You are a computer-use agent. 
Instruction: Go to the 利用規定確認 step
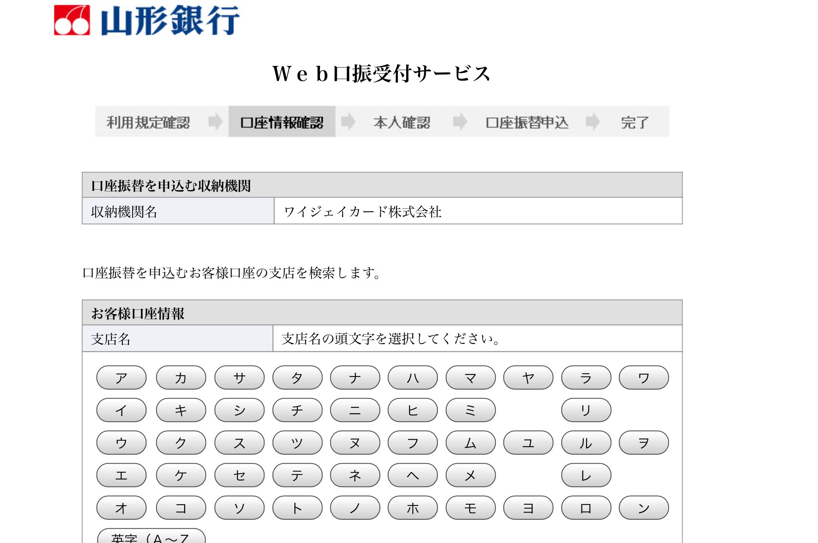click(148, 122)
